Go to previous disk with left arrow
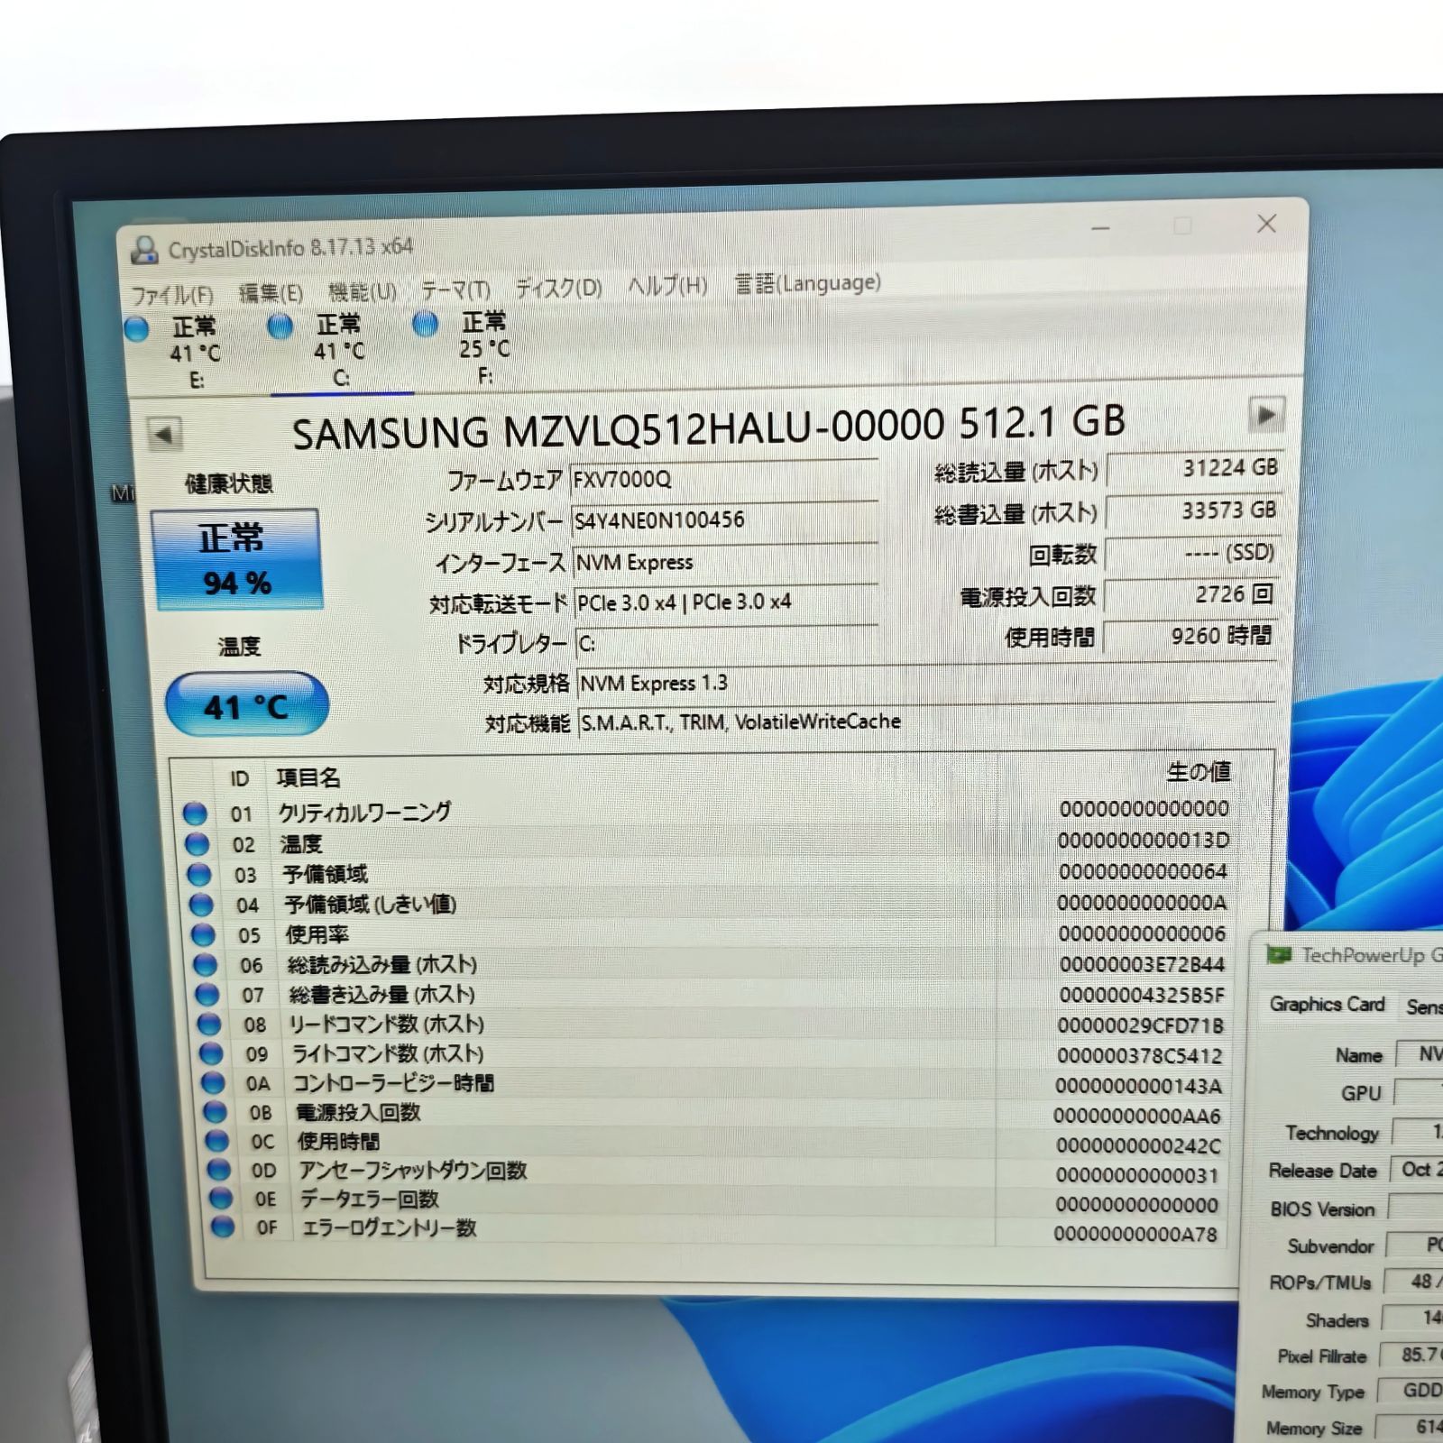 pyautogui.click(x=164, y=435)
